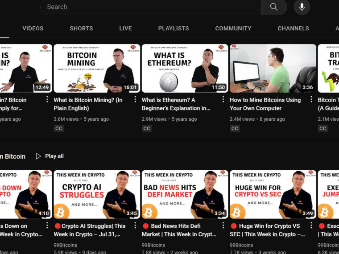Click 99Bitcoins channel under Crypto AI Struggles
The height and width of the screenshot is (254, 339).
pos(65,245)
